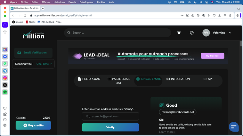The height and width of the screenshot is (136, 243).
Task: Click the ad blocker shield icon
Action: coord(198,15)
